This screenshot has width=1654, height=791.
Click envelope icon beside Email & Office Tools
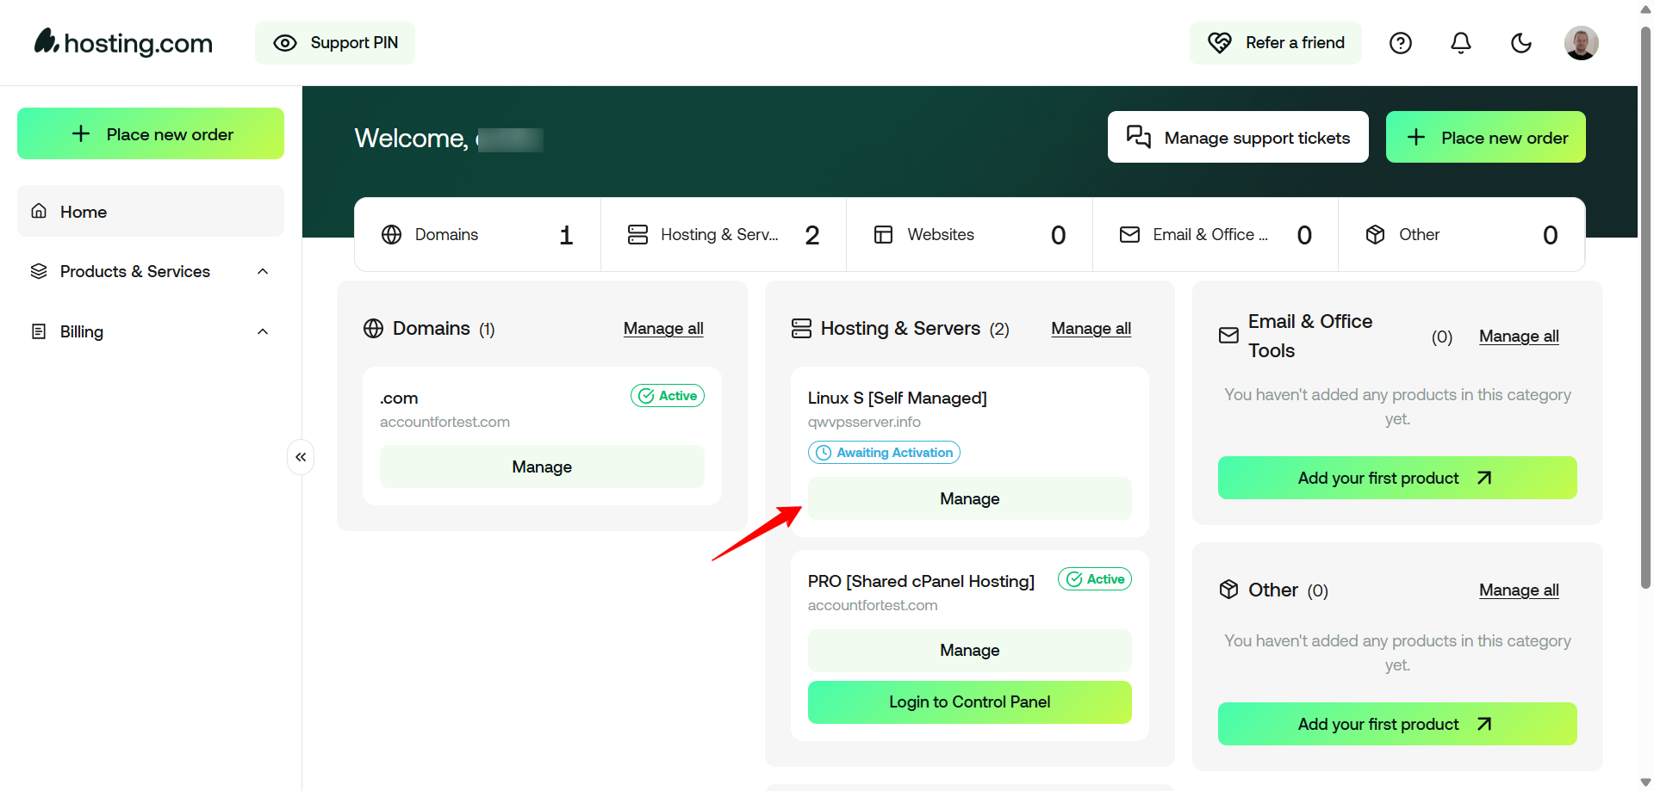(x=1229, y=336)
